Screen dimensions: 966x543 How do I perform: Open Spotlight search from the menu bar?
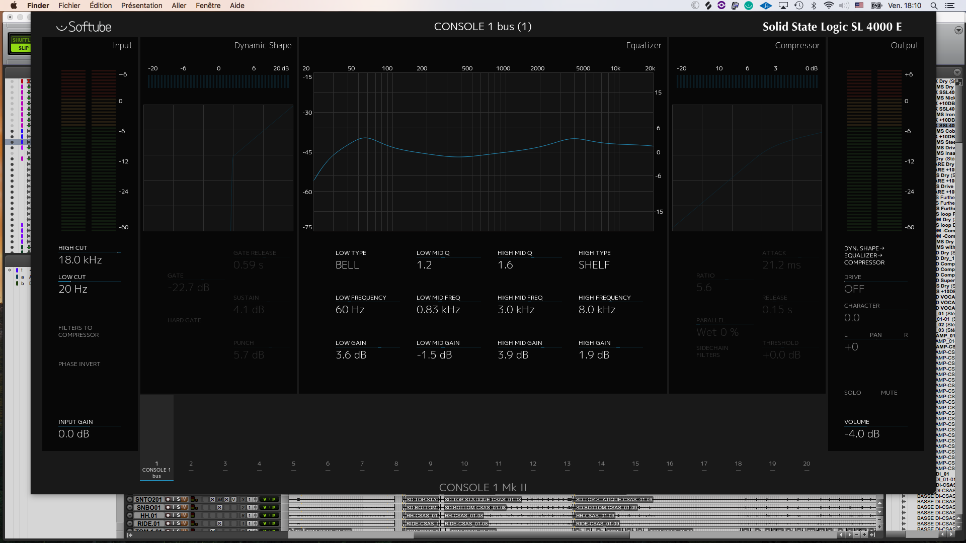click(934, 6)
